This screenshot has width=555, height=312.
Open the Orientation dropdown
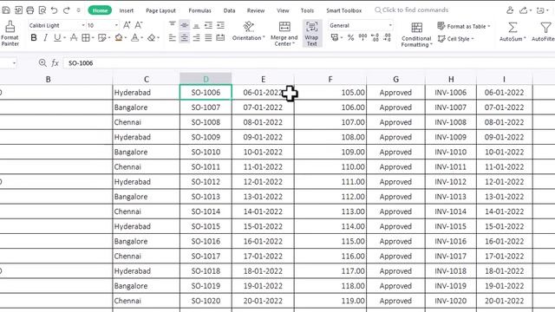point(249,31)
